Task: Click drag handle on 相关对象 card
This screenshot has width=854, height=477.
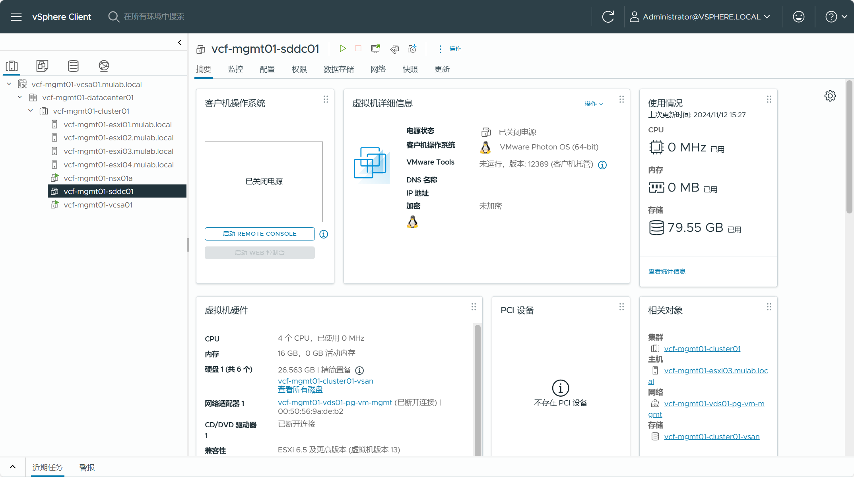Action: (769, 307)
